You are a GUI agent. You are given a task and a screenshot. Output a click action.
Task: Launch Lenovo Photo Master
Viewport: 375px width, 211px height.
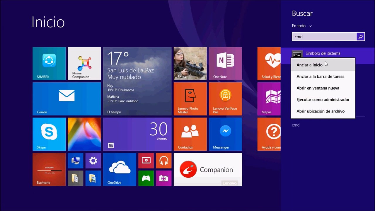[x=190, y=99]
